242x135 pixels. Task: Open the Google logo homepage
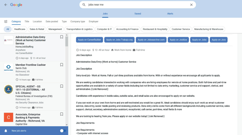pyautogui.click(x=16, y=5)
